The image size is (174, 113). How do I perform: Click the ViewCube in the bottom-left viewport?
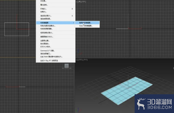[67, 66]
